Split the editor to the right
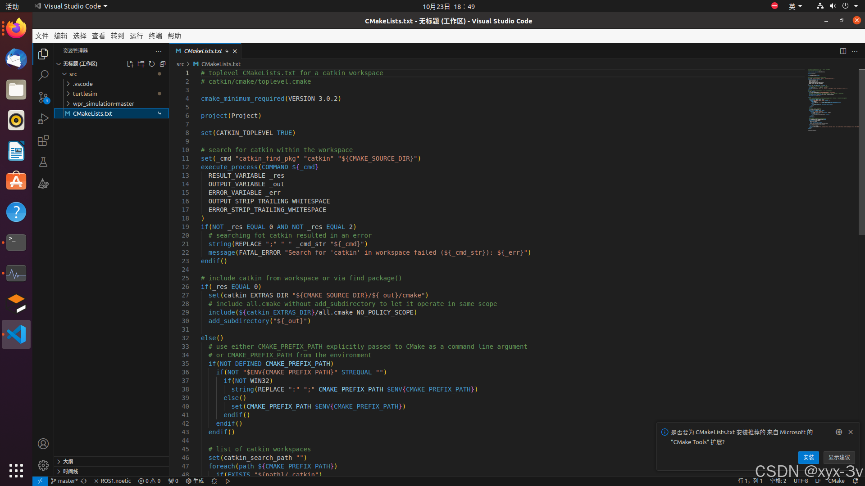This screenshot has width=865, height=486. (843, 51)
